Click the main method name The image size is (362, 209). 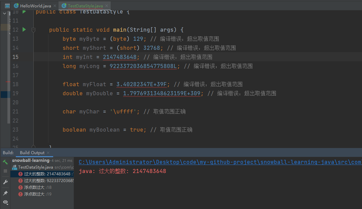(x=119, y=30)
